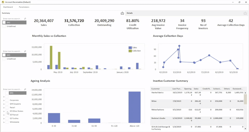Expand the SD Other States arrow

click(4, 112)
